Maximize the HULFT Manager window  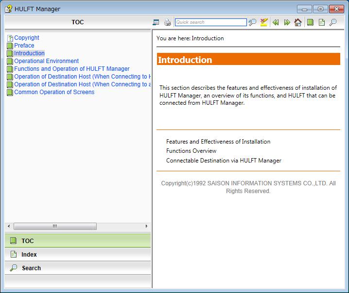click(x=320, y=9)
